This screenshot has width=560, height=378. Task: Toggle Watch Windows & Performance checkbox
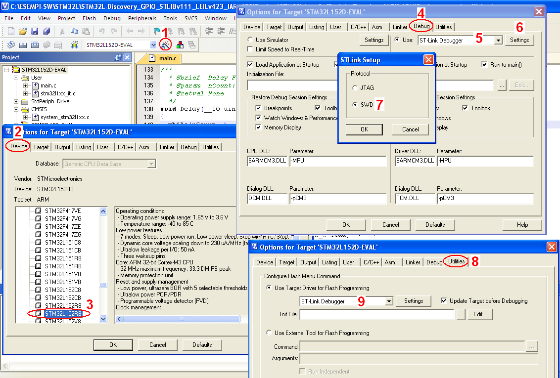pos(258,118)
